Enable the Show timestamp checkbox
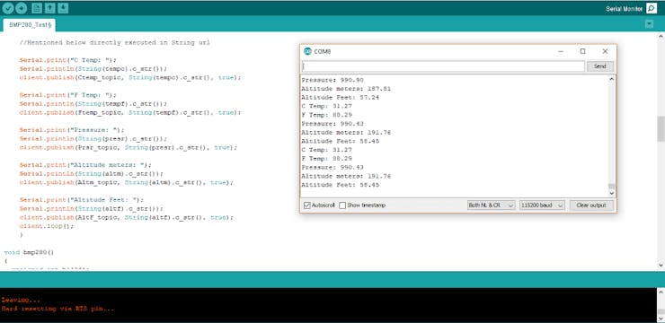The width and height of the screenshot is (665, 323). 342,205
